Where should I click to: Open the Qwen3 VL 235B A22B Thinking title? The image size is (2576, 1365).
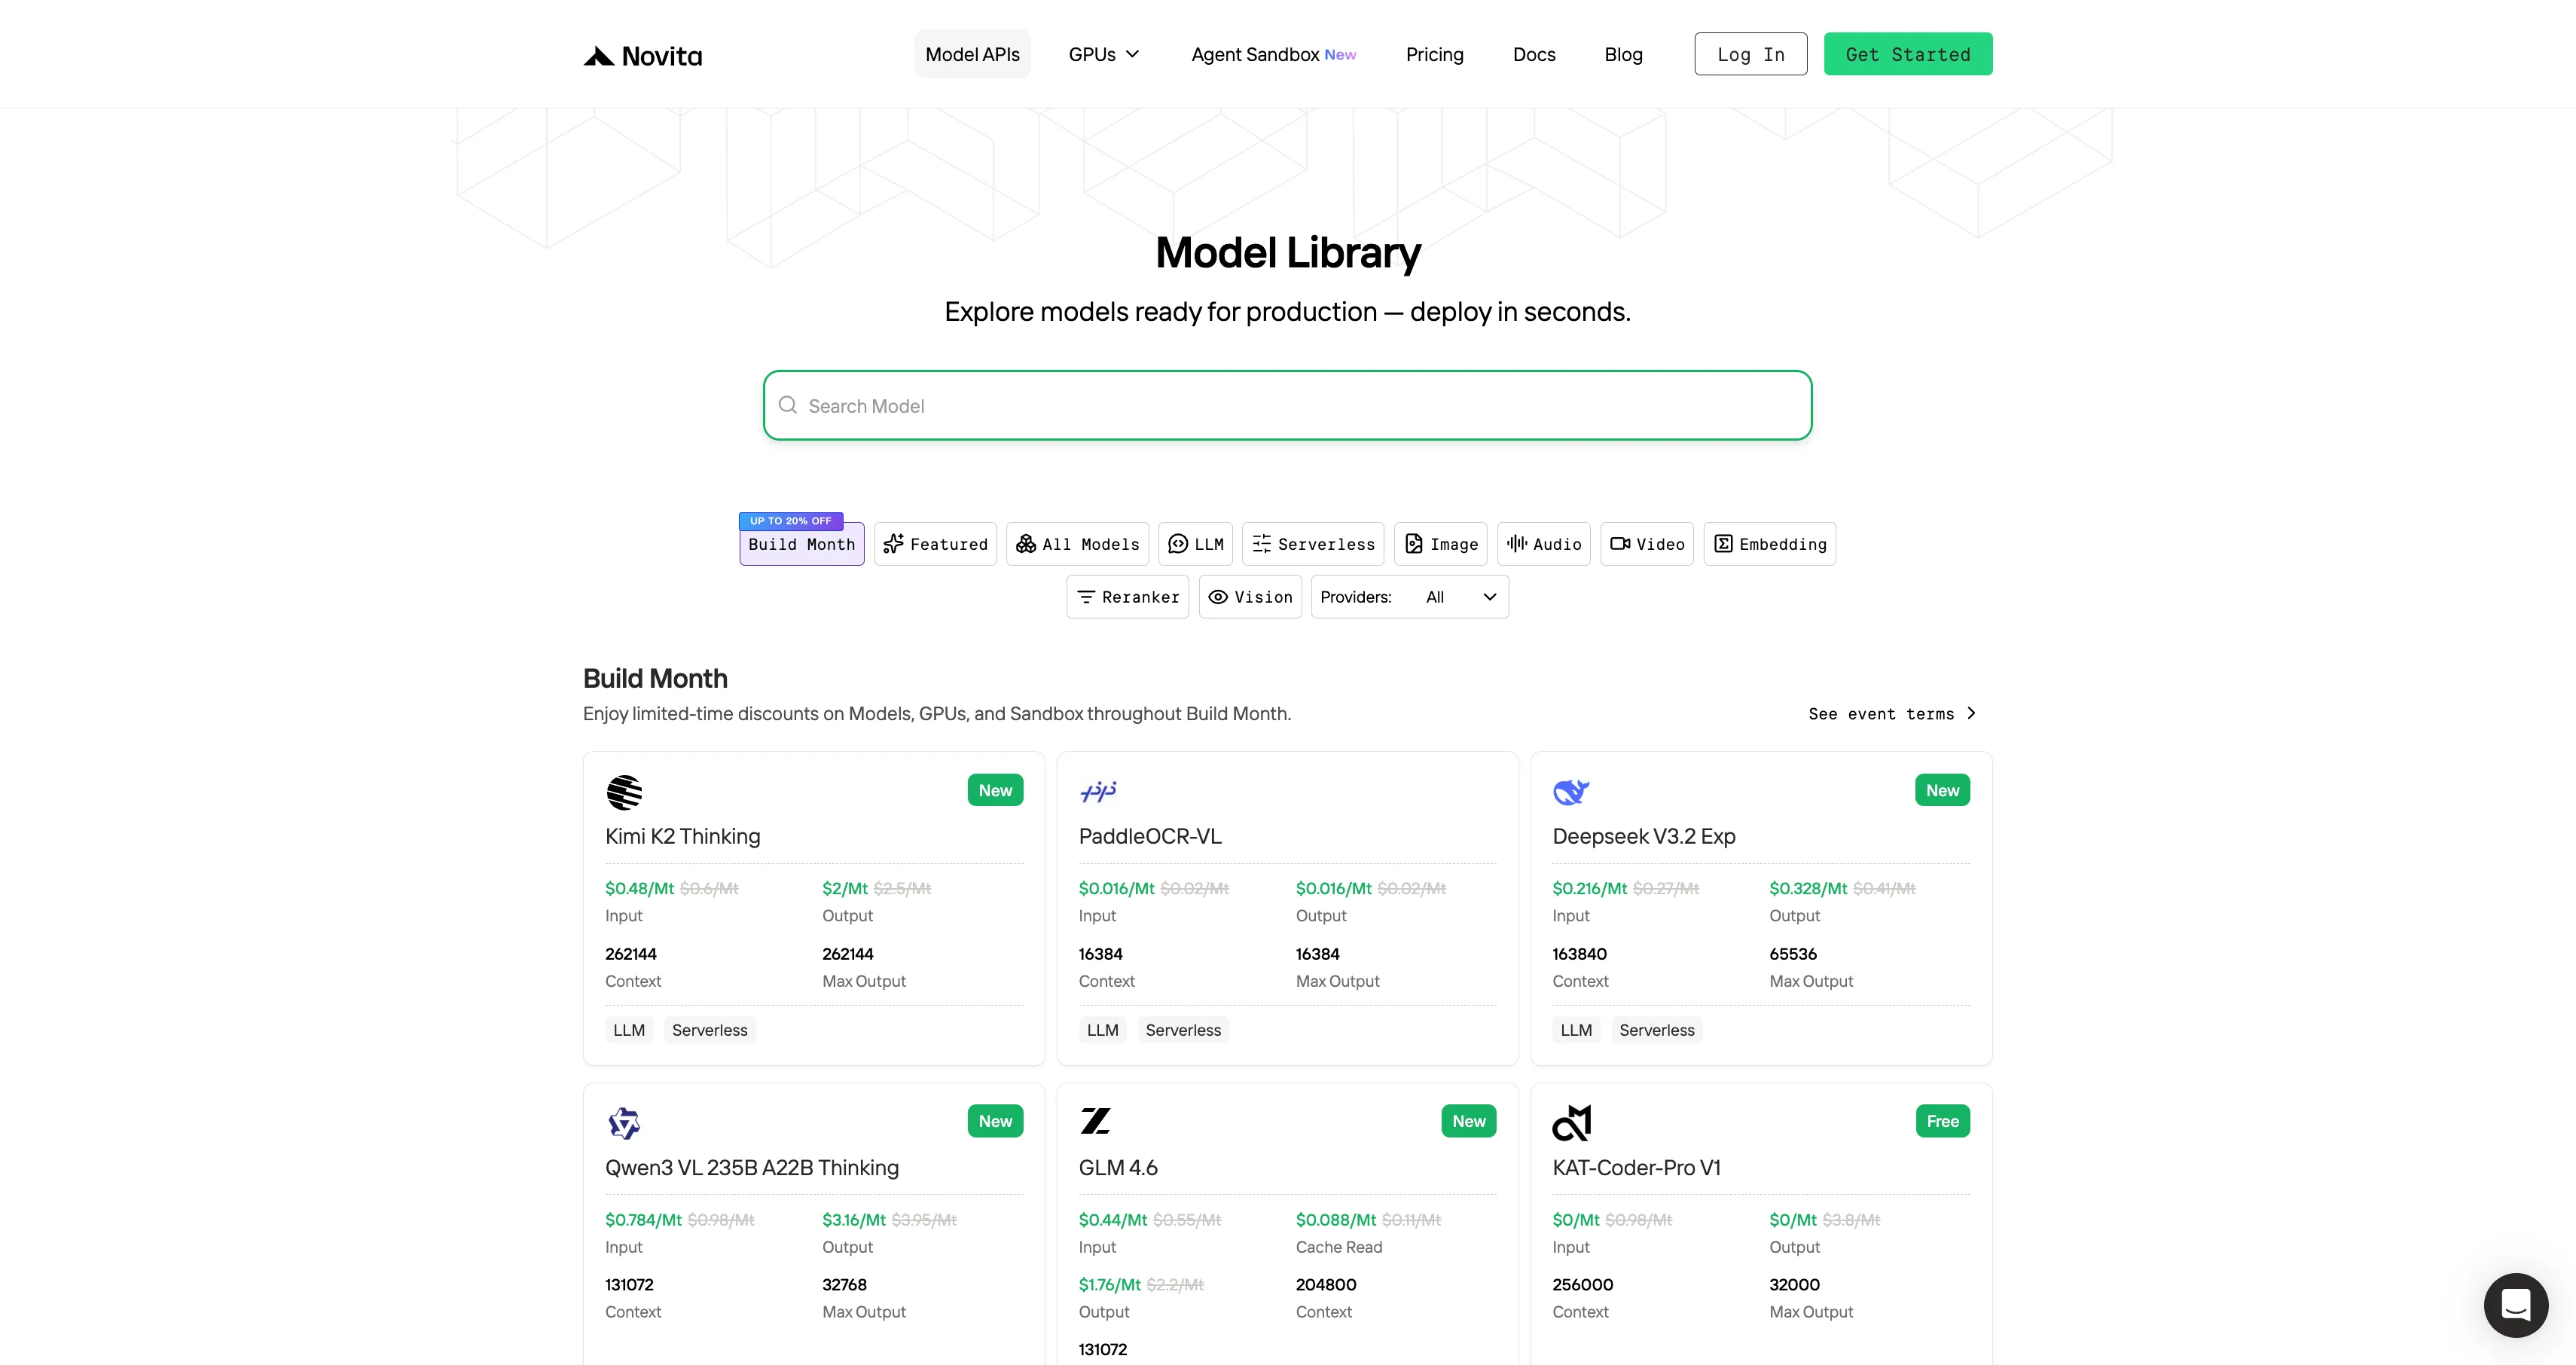click(752, 1168)
